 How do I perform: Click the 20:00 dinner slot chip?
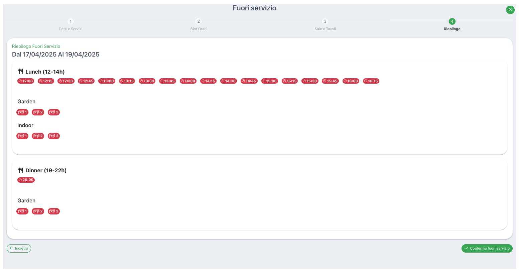pyautogui.click(x=26, y=180)
